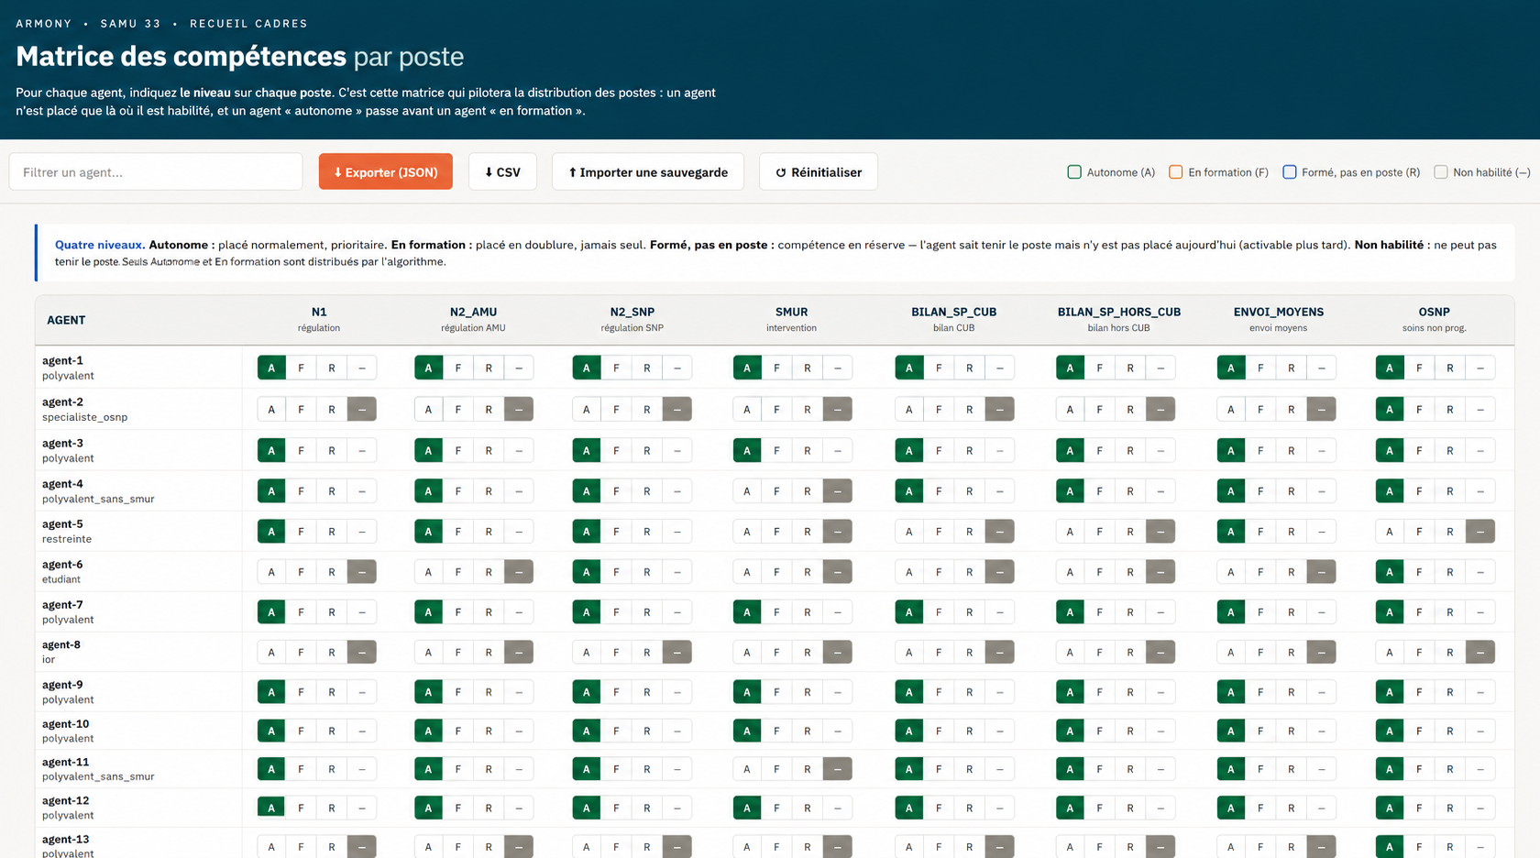Set agent-2 OSNP to R

tap(1450, 409)
